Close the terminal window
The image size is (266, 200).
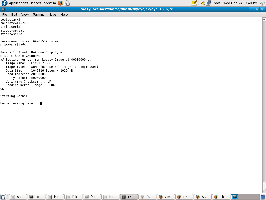pos(262,9)
